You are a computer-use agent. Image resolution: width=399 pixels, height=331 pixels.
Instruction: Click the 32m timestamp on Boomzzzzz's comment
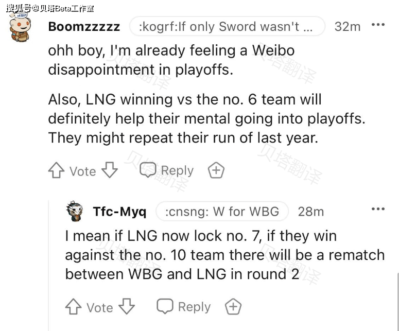point(348,26)
